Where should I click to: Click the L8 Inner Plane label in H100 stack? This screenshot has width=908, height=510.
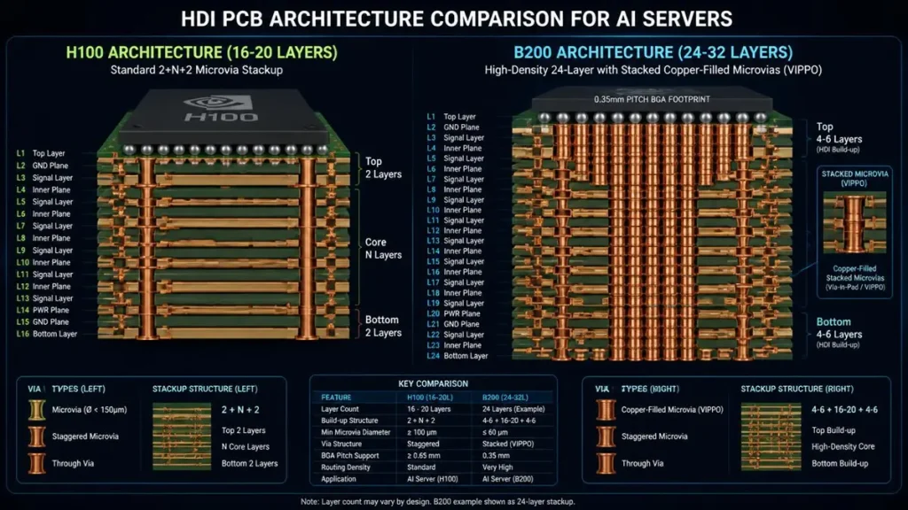click(x=43, y=237)
